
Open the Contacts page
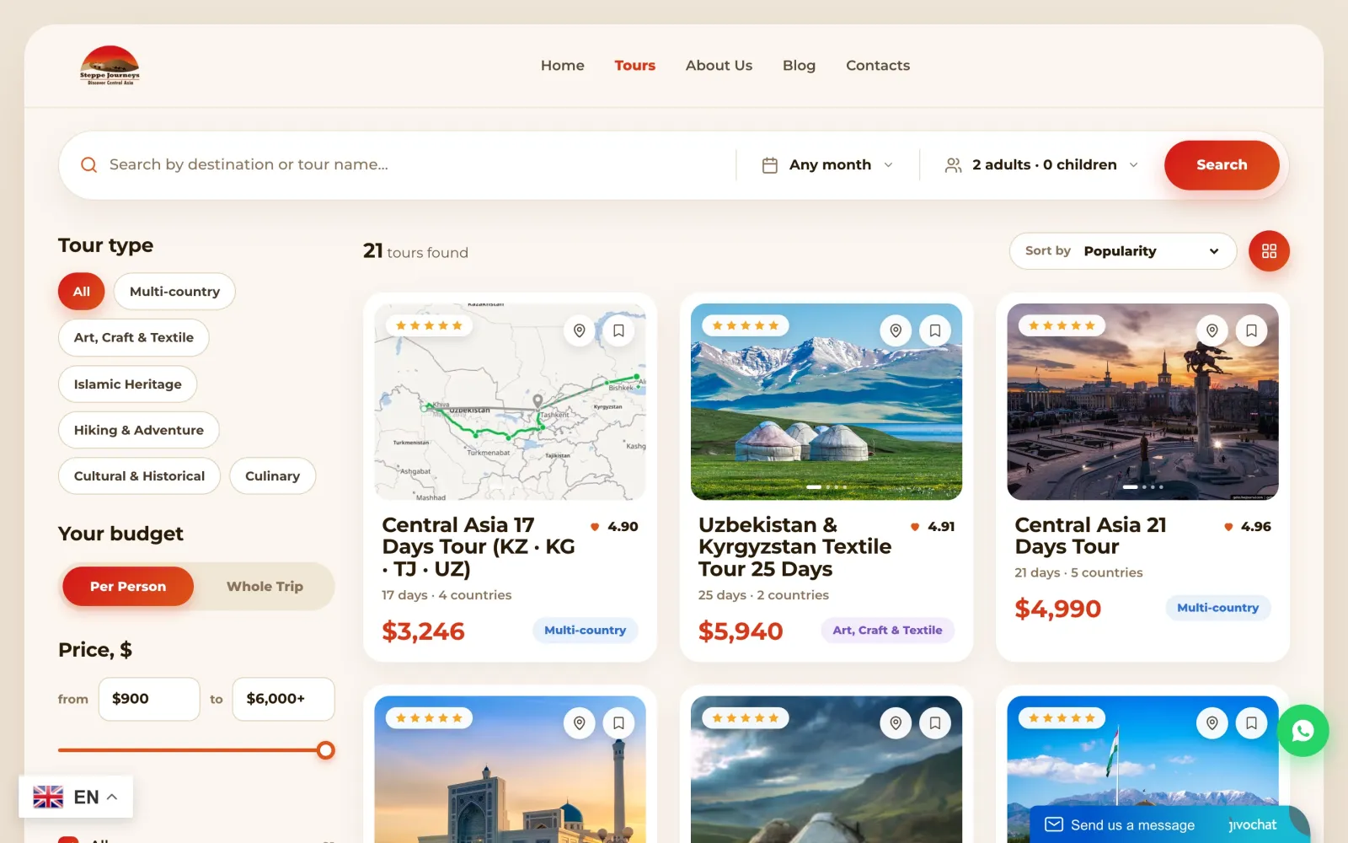(x=878, y=66)
